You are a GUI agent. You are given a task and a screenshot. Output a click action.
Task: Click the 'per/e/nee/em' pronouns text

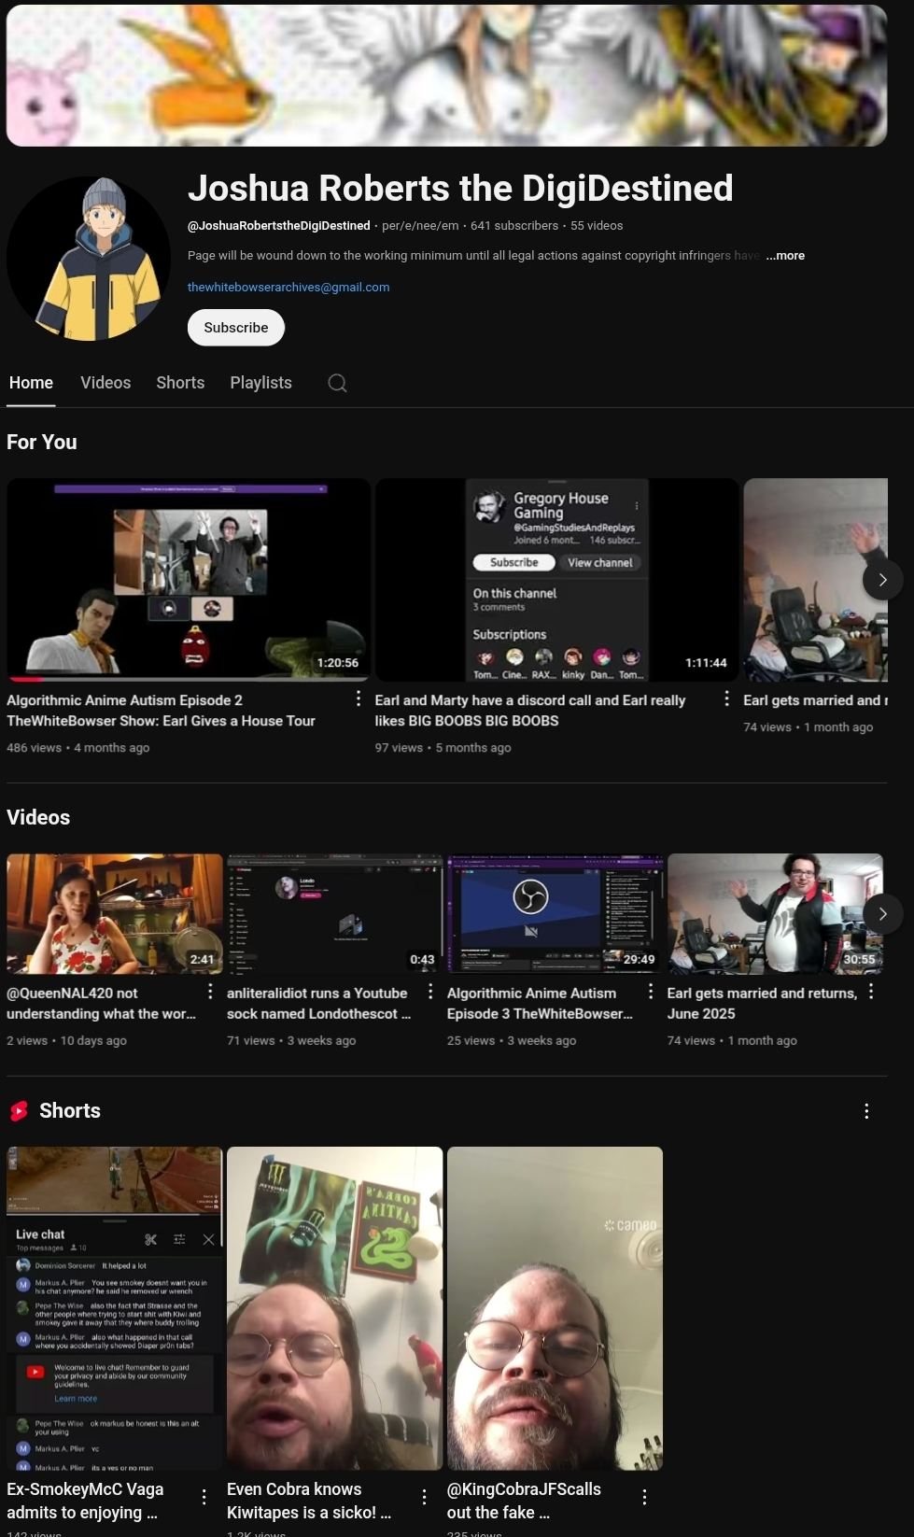[420, 226]
